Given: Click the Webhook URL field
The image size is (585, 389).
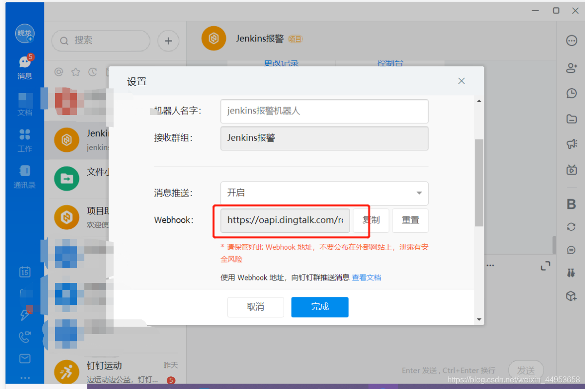Looking at the screenshot, I should (x=285, y=220).
